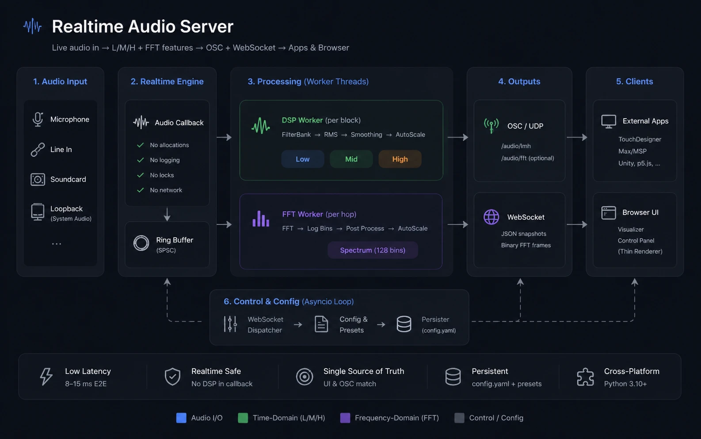701x439 pixels.
Task: Click the Unity, p5.js entry
Action: [x=639, y=163]
